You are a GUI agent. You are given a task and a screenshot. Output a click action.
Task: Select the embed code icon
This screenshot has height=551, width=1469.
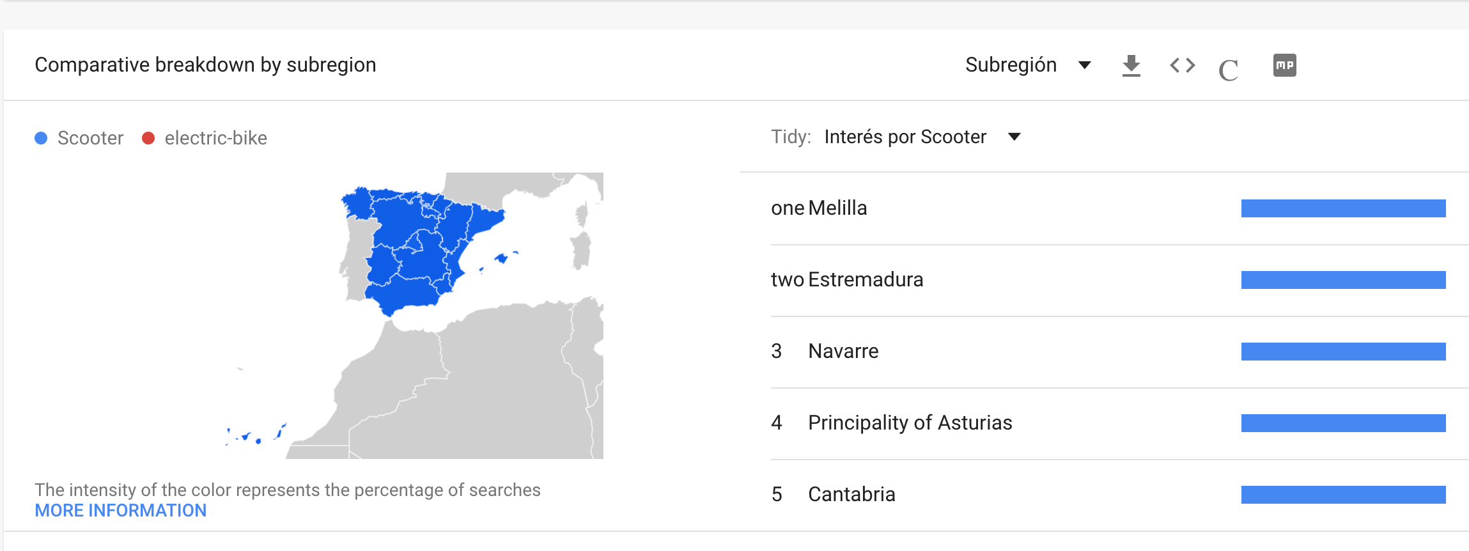tap(1183, 65)
